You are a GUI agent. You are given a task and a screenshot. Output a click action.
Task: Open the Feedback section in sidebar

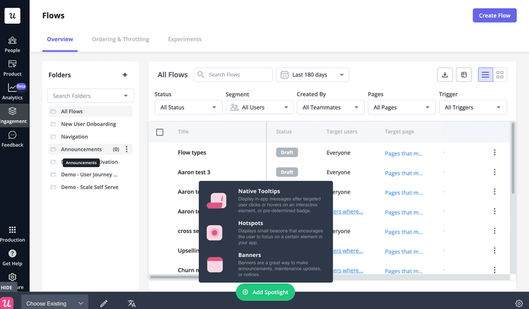[13, 139]
